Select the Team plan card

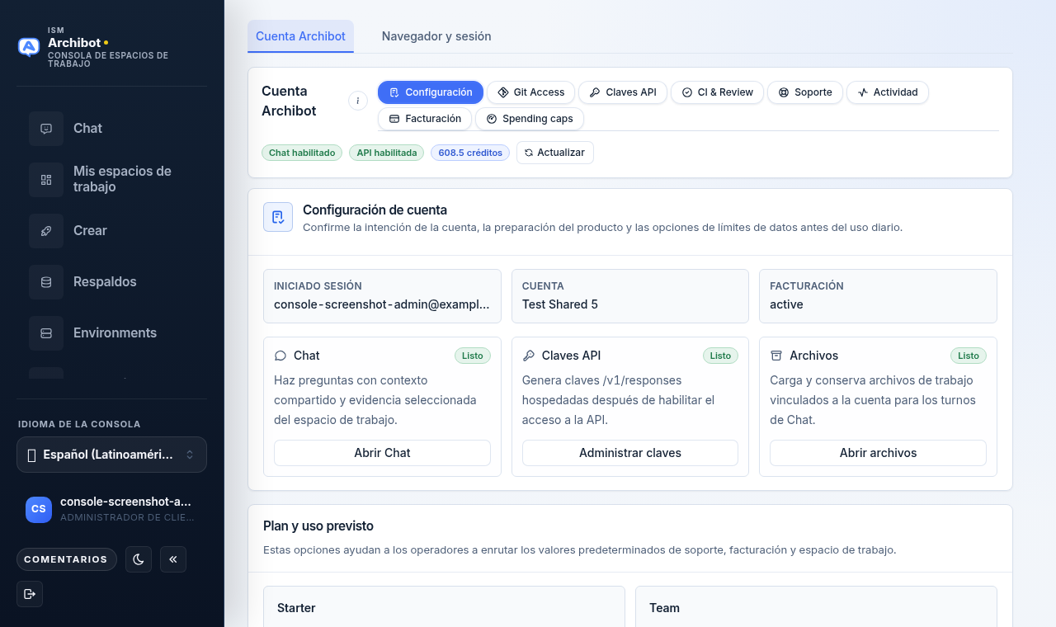pyautogui.click(x=816, y=607)
